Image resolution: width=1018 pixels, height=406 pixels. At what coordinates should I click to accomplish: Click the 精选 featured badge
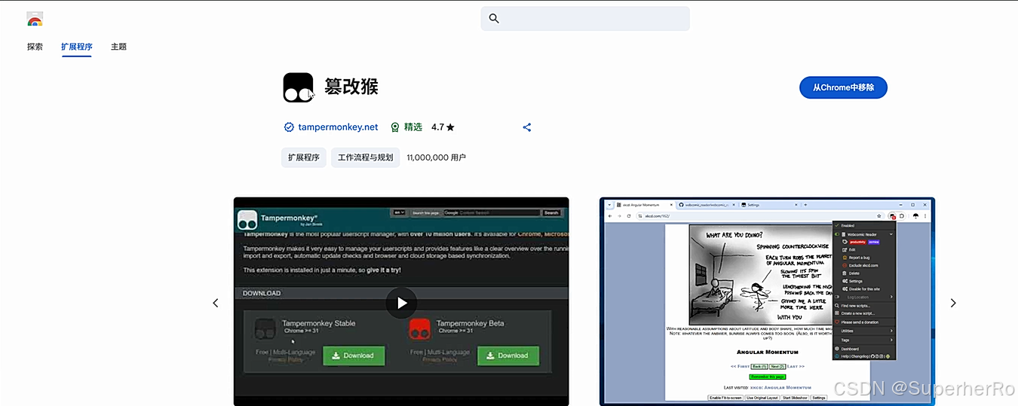tap(406, 127)
